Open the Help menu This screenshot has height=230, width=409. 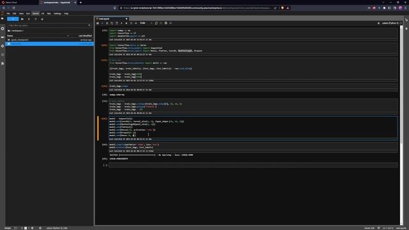pos(66,13)
